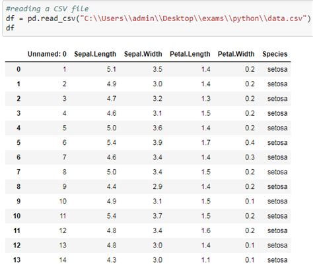This screenshot has height=264, width=313.
Task: Select the 'Petal.Length' column header
Action: click(190, 54)
